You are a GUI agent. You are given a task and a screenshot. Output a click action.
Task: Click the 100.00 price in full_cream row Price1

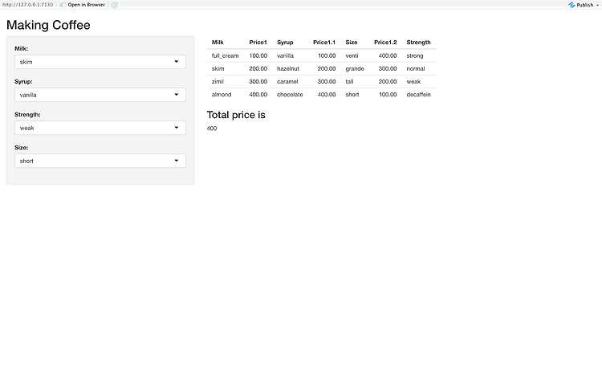(258, 55)
